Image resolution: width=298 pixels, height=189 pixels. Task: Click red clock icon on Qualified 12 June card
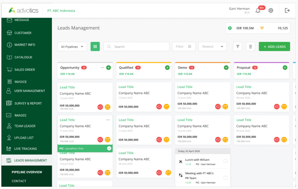159,106
